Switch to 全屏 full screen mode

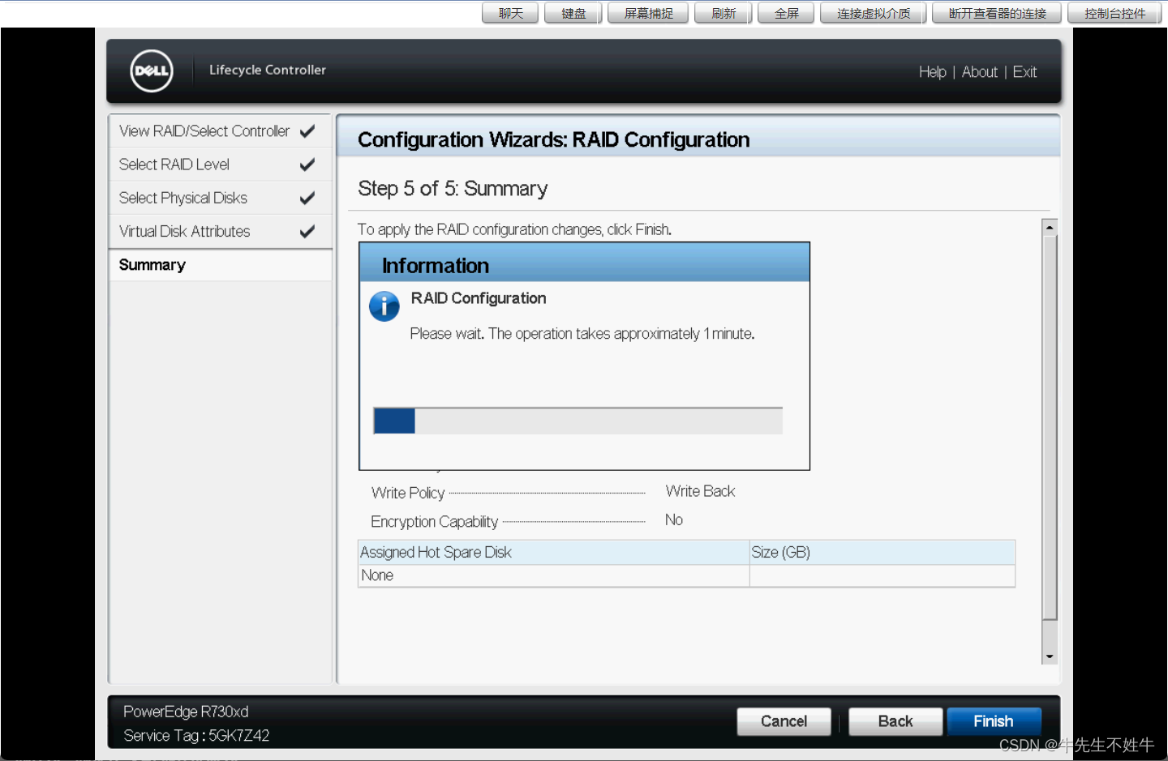(x=786, y=13)
